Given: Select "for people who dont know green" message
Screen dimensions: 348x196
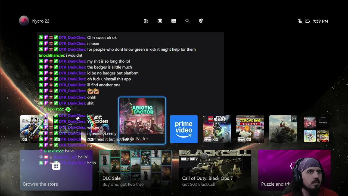Looking at the screenshot, I should [x=117, y=49].
